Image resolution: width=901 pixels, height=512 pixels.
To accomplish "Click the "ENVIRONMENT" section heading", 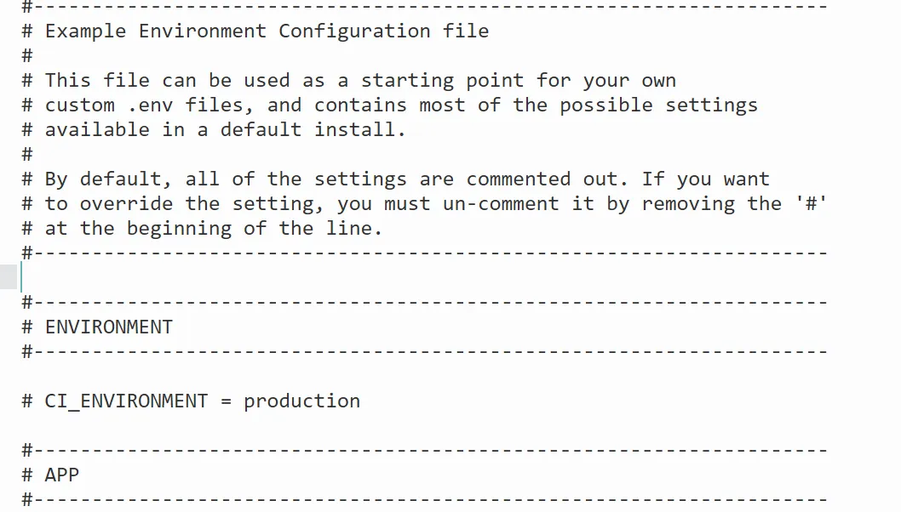I will click(x=108, y=327).
